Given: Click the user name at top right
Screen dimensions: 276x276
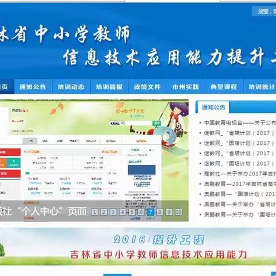Looking at the screenshot, I should pos(263,11).
